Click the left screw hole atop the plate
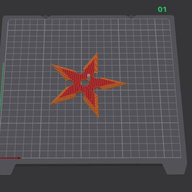The width and height of the screenshot is (192, 192). [46, 16]
